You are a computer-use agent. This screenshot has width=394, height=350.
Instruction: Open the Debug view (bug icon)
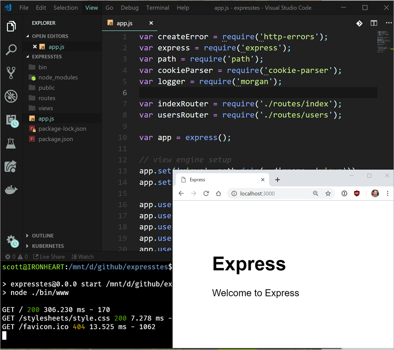point(11,96)
